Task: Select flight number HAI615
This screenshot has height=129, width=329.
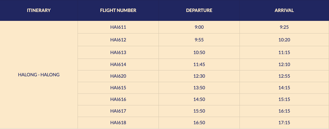Action: pyautogui.click(x=118, y=88)
